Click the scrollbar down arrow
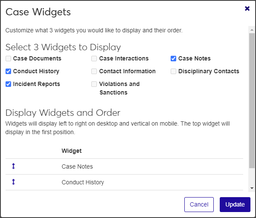This screenshot has width=256, height=218. (x=252, y=188)
